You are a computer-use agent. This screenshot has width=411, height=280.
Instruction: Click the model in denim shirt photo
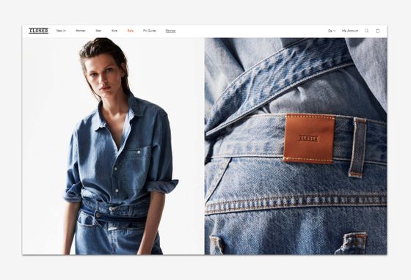pos(113,146)
